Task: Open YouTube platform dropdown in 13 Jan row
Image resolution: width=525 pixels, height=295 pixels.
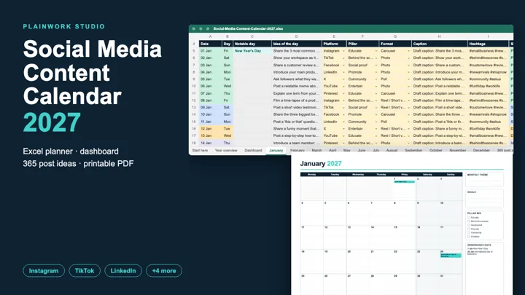Action: (343, 135)
